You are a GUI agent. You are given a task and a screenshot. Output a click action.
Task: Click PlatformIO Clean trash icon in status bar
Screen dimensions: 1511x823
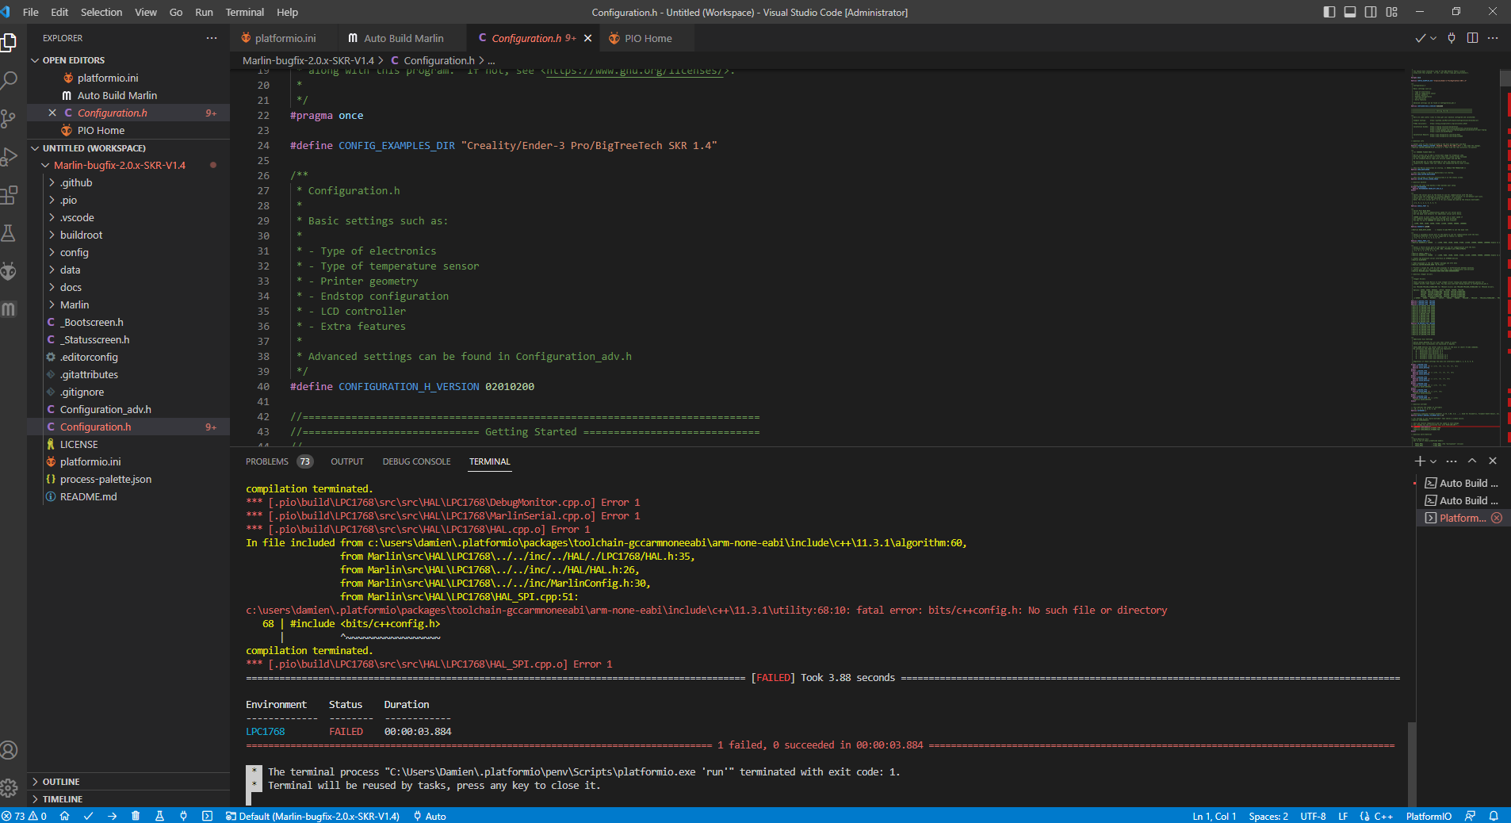coord(136,816)
